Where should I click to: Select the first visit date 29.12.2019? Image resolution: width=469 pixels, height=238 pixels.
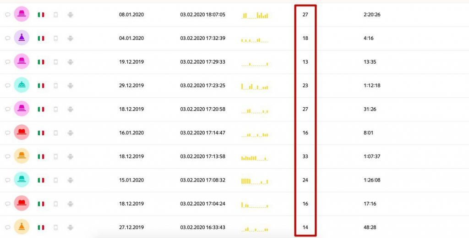(x=131, y=85)
